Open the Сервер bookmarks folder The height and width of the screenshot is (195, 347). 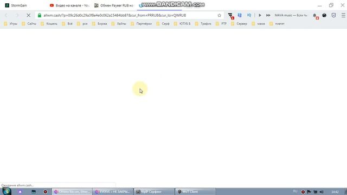click(239, 24)
